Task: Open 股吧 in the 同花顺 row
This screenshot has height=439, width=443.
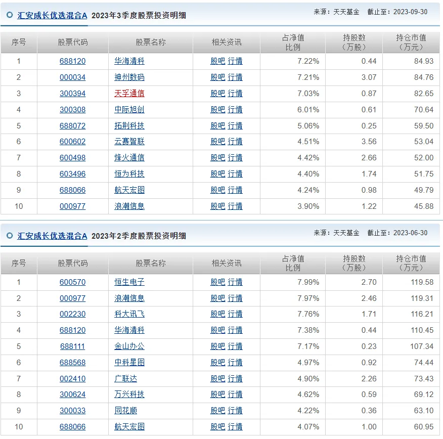Action: (x=218, y=411)
